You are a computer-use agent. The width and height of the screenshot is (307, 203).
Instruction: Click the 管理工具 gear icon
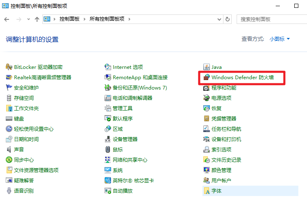click(108, 109)
